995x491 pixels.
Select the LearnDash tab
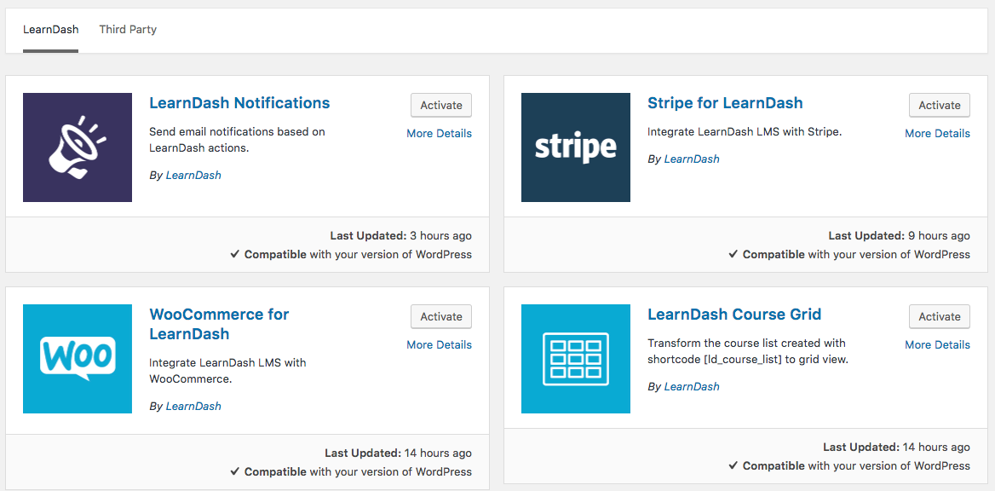50,29
